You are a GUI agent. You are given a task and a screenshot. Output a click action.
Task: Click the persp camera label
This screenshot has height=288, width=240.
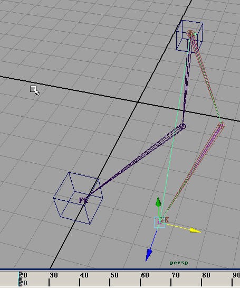point(179,263)
